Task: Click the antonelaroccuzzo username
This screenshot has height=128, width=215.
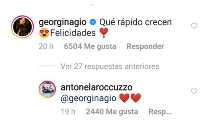Action: (96, 87)
